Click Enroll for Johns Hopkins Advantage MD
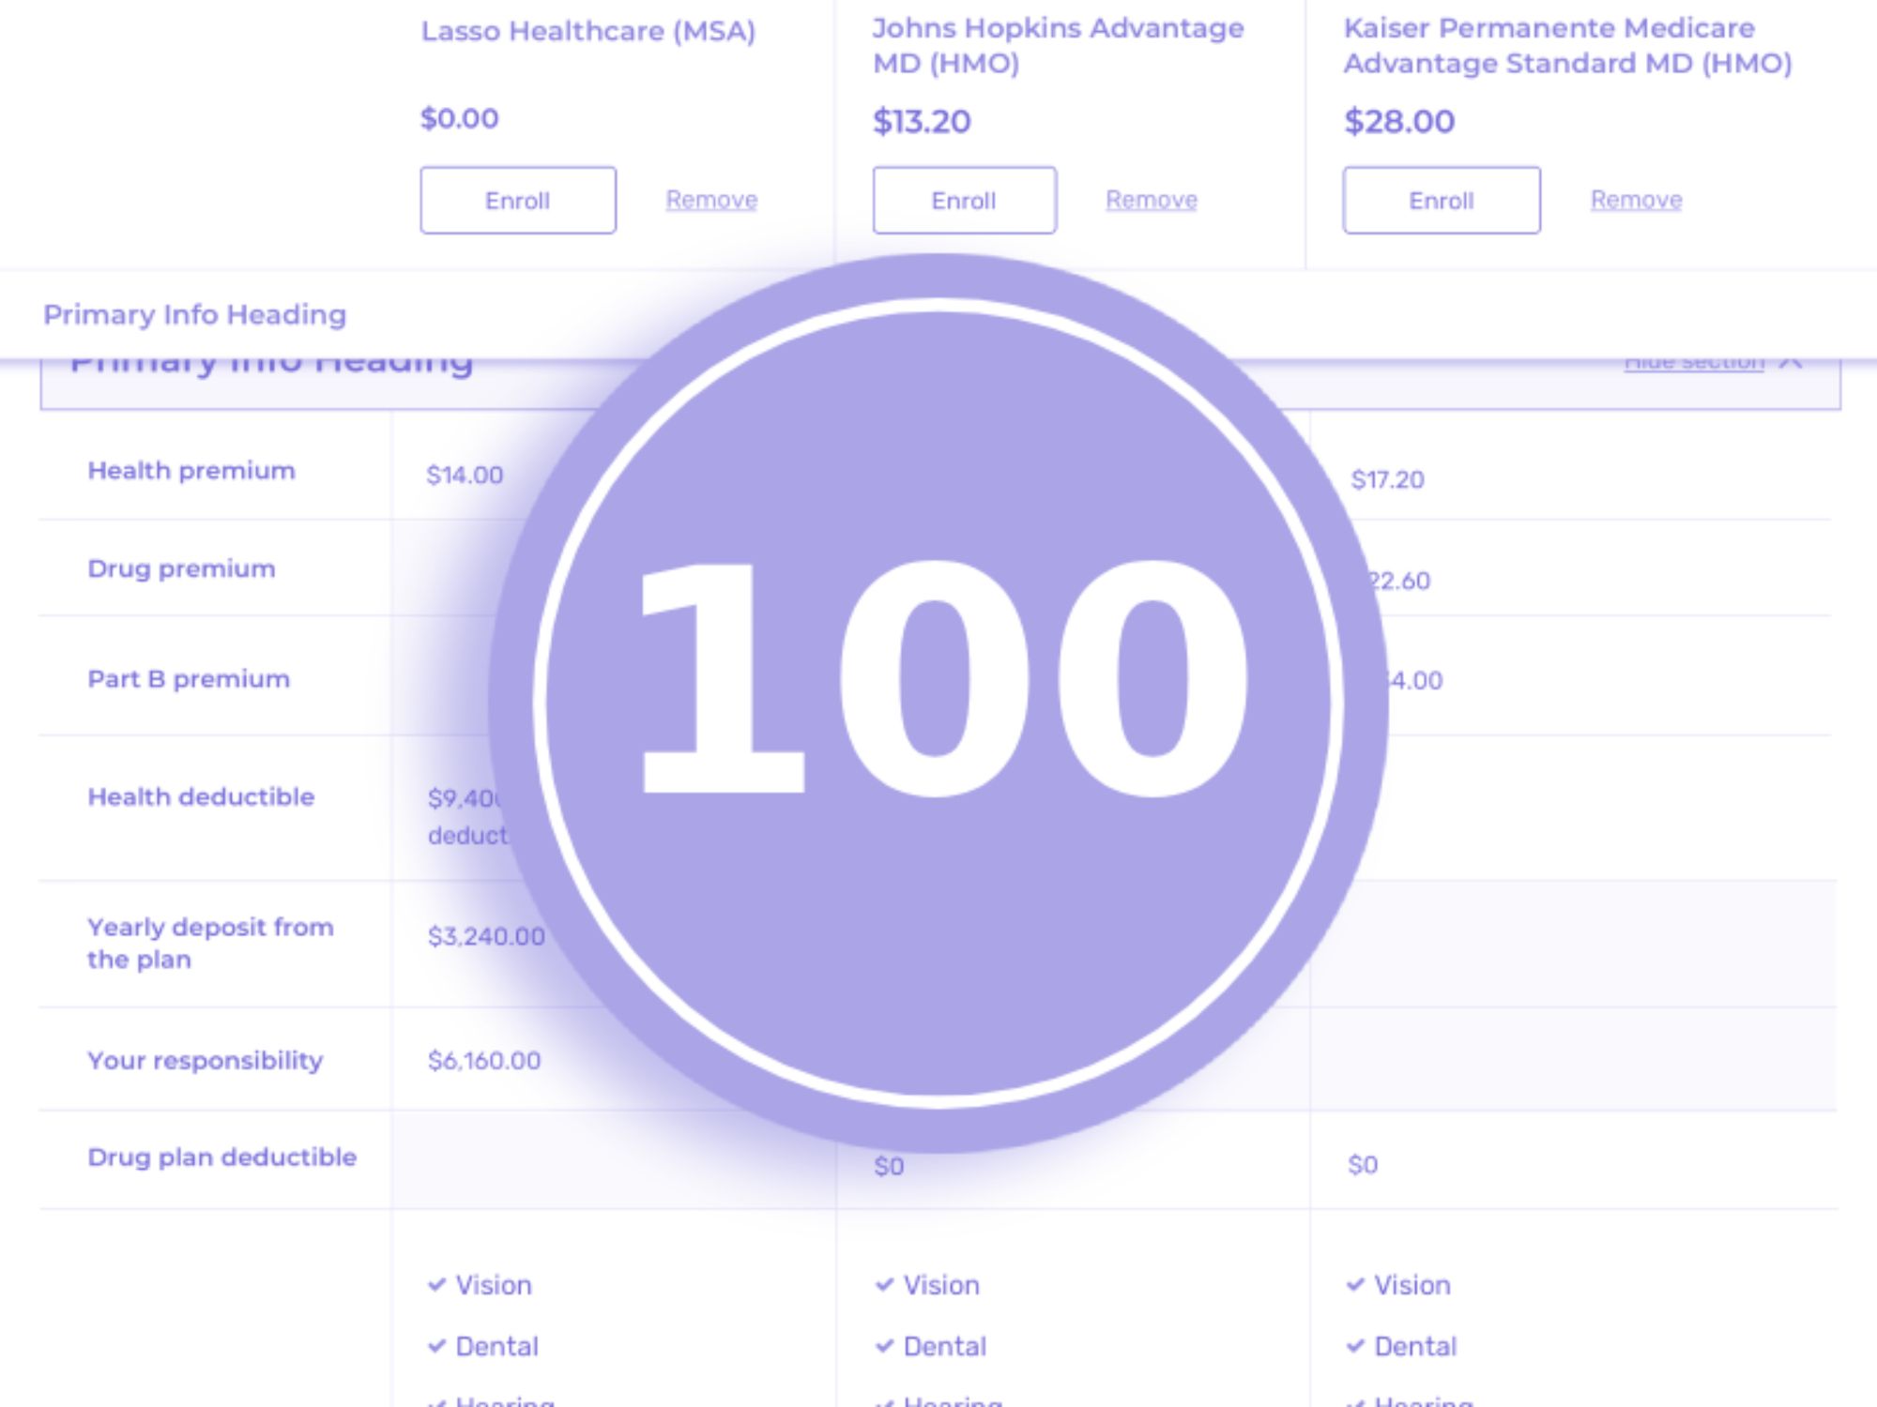This screenshot has height=1407, width=1877. (x=964, y=200)
